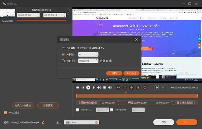Viewport: 202px width, 129px height.
Task: Add a segment with the plus icon
Action: point(132,87)
